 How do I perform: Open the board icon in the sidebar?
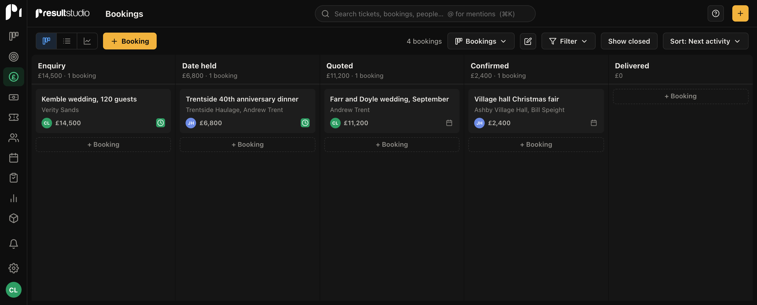coord(13,37)
